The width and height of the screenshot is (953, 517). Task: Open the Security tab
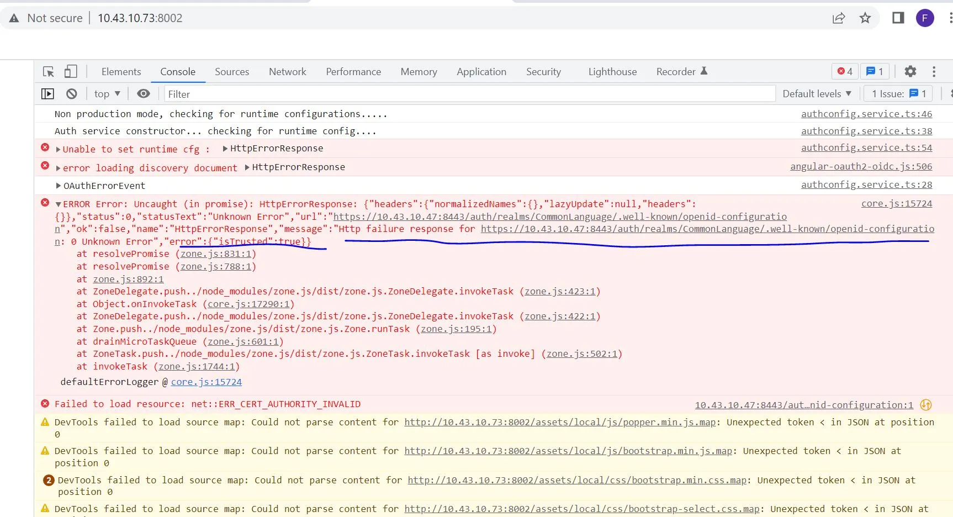click(x=544, y=72)
